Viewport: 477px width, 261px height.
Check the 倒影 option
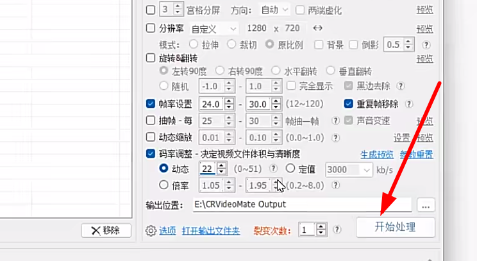click(353, 45)
